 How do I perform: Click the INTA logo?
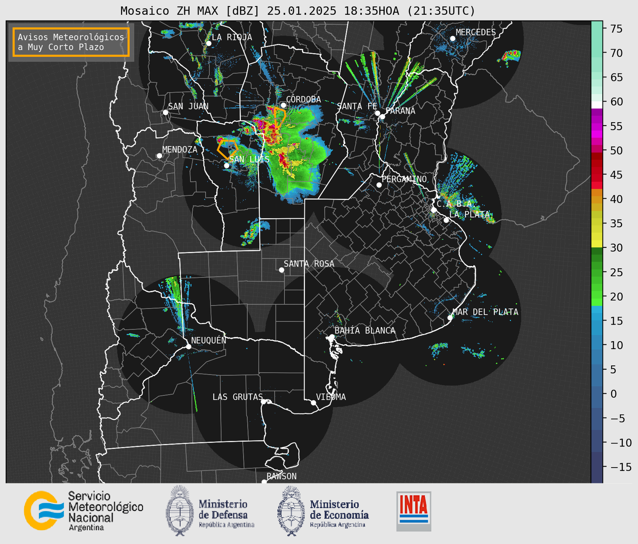[x=414, y=511]
